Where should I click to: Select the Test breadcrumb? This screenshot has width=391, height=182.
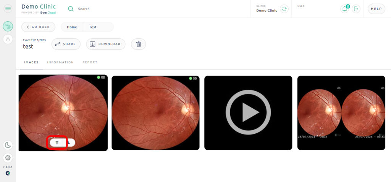pyautogui.click(x=93, y=27)
